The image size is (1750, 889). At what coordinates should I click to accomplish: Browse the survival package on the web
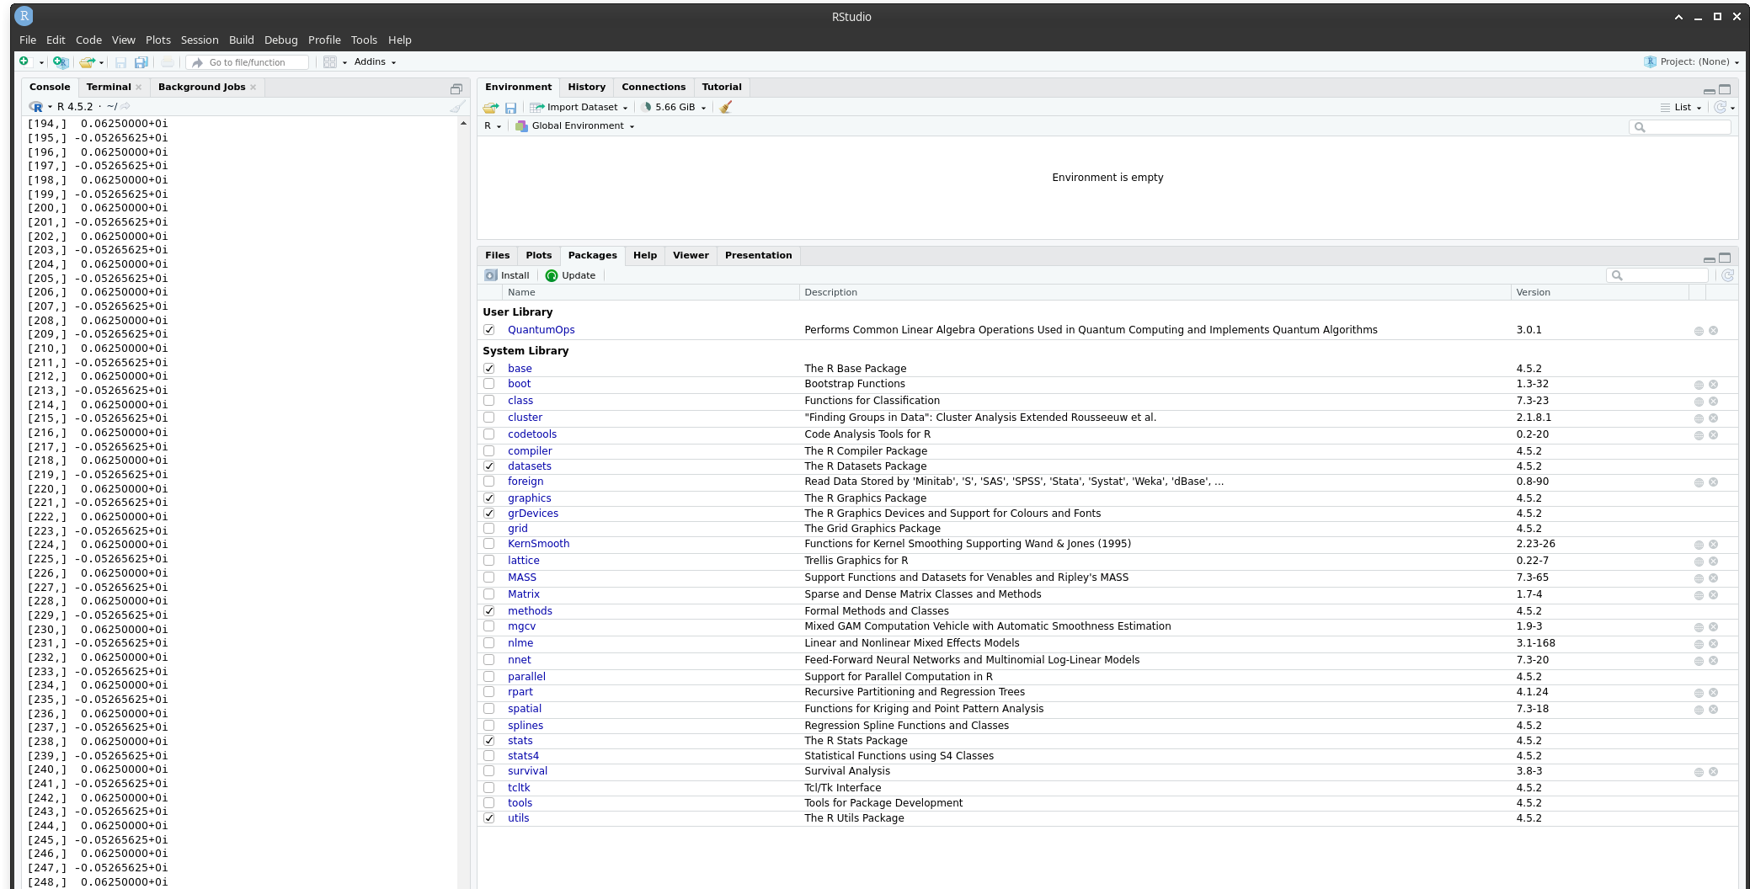point(1699,772)
